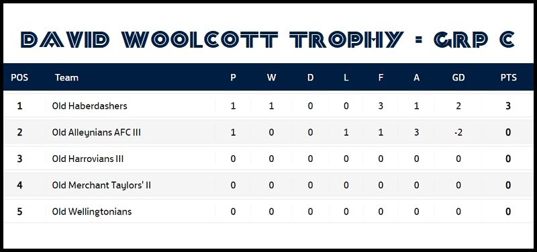Select Old Haberdashers points value 3
537x252 pixels.
[x=508, y=106]
